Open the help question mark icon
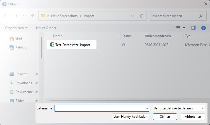Viewport: 210px width, 125px height. (x=204, y=28)
